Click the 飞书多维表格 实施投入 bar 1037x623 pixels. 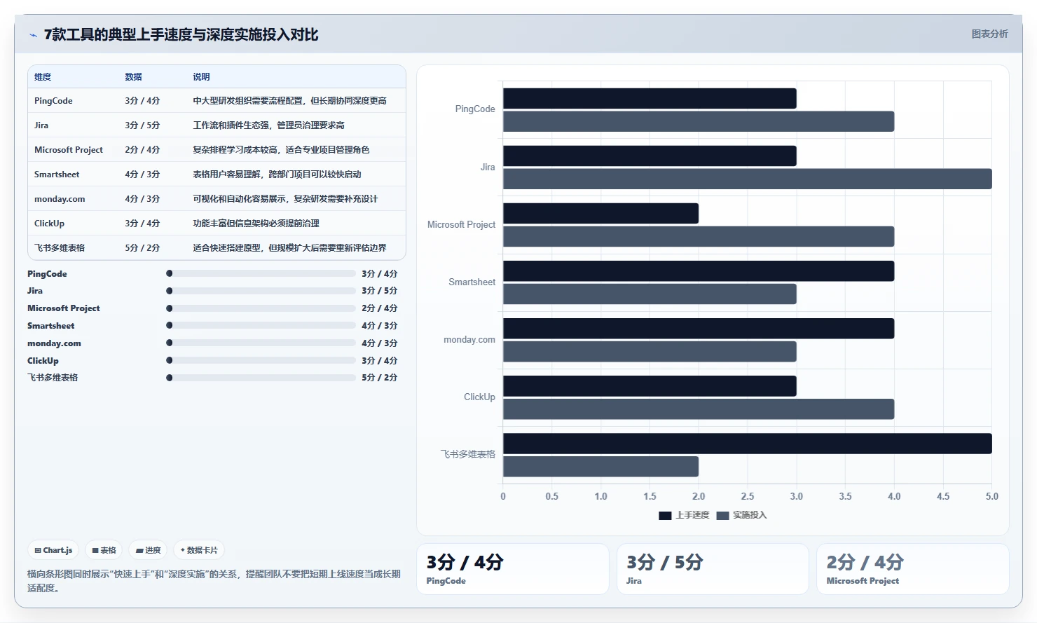pos(600,467)
